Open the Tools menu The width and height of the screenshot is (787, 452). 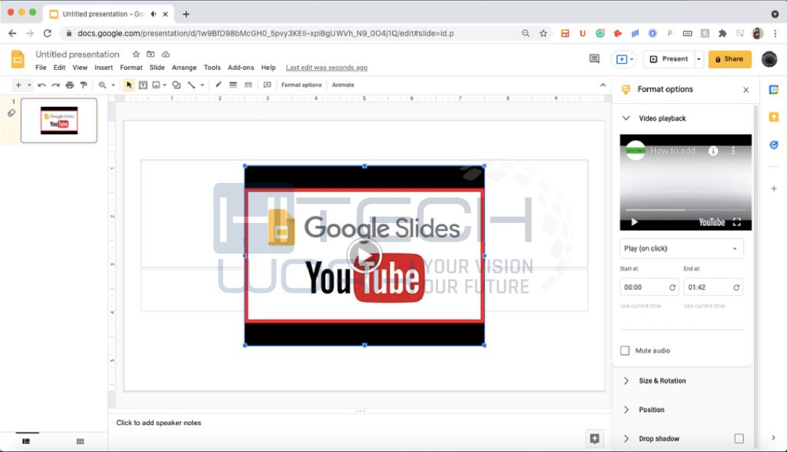[212, 68]
